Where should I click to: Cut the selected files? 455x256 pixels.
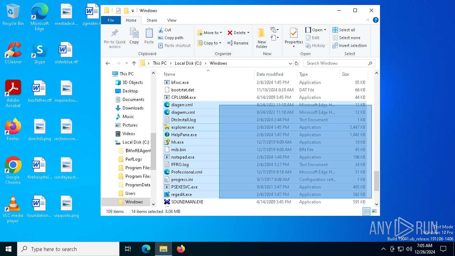tap(165, 30)
